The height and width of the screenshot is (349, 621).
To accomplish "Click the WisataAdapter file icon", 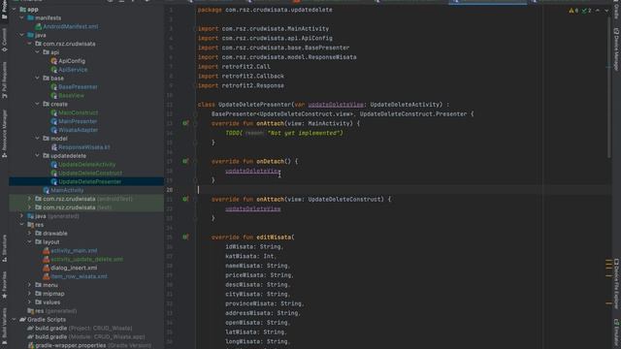I will pyautogui.click(x=54, y=130).
